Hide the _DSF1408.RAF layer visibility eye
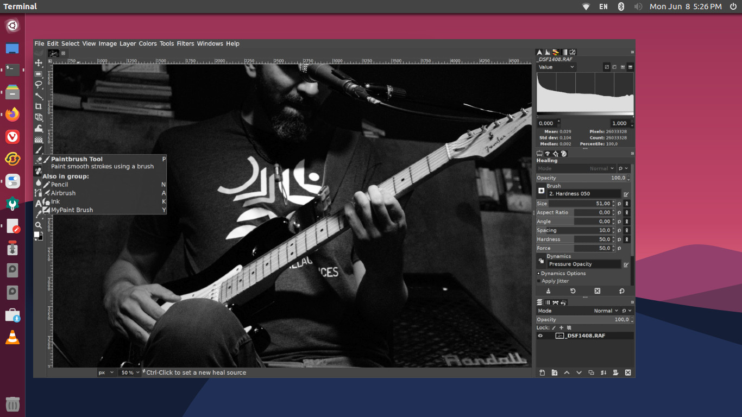This screenshot has width=742, height=417. point(540,336)
